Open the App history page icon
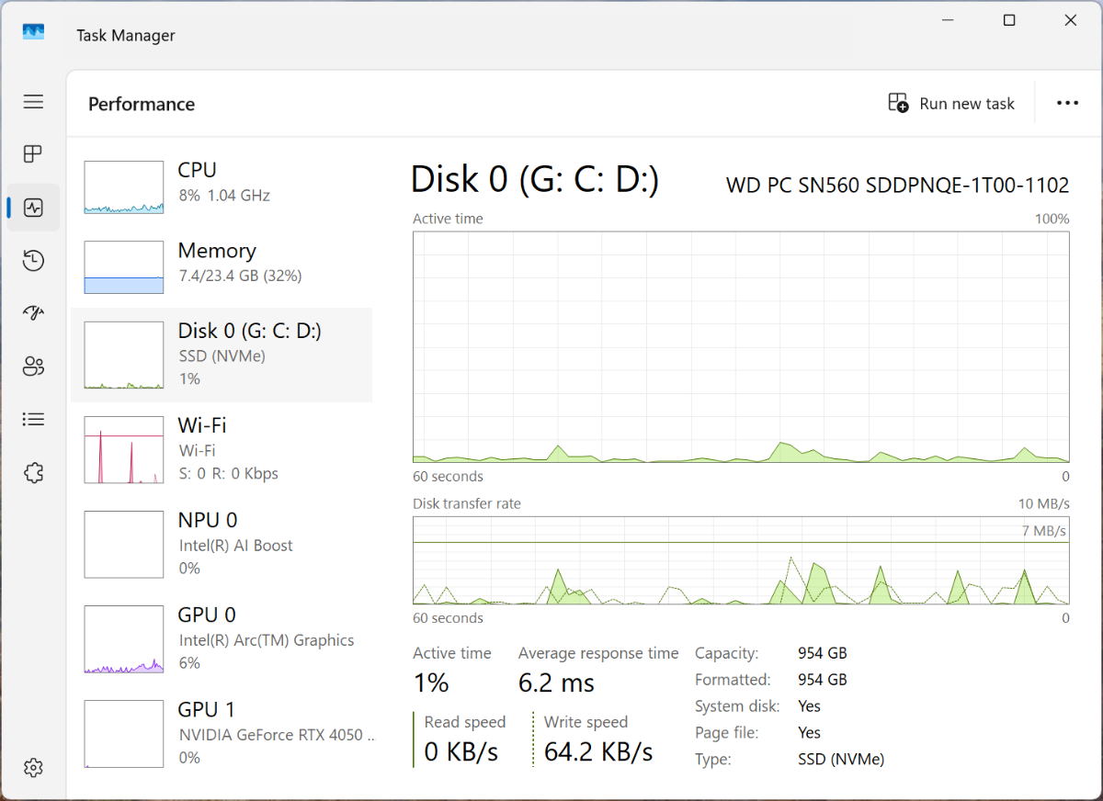The width and height of the screenshot is (1103, 801). point(33,261)
